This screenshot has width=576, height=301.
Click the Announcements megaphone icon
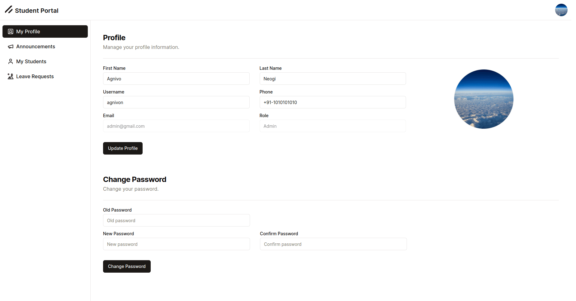coord(11,46)
